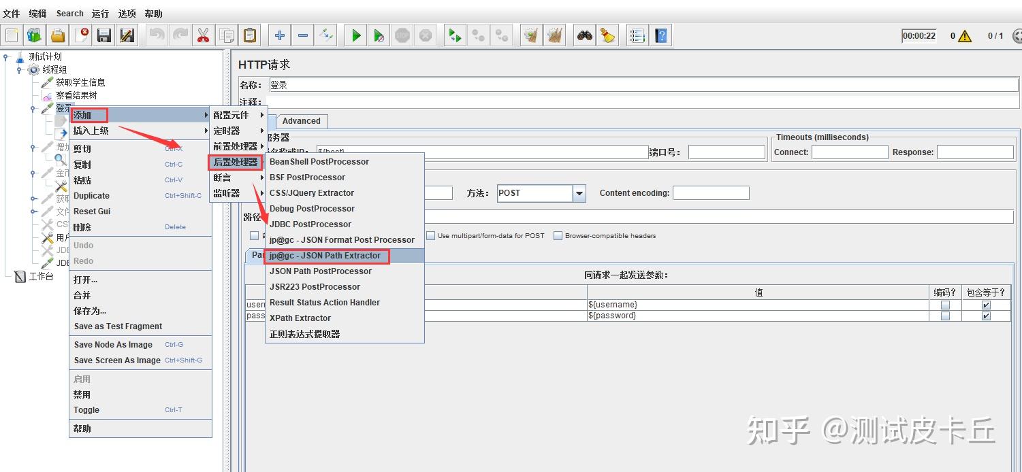Image resolution: width=1022 pixels, height=472 pixels.
Task: Uncheck 包含等于? for ${password} row
Action: point(986,316)
